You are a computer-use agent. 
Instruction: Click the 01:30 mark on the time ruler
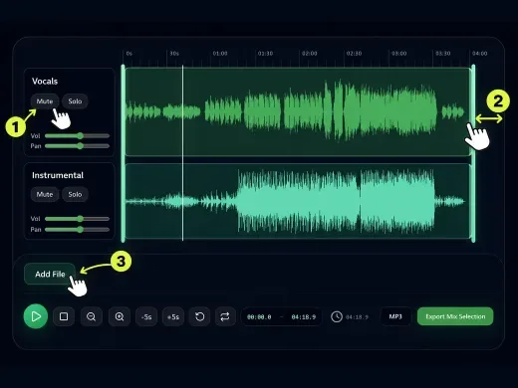(265, 54)
